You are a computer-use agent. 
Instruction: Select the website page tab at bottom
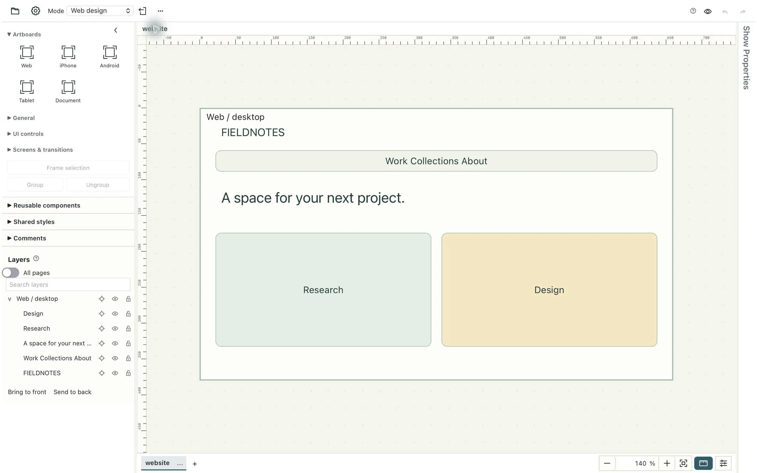157,463
